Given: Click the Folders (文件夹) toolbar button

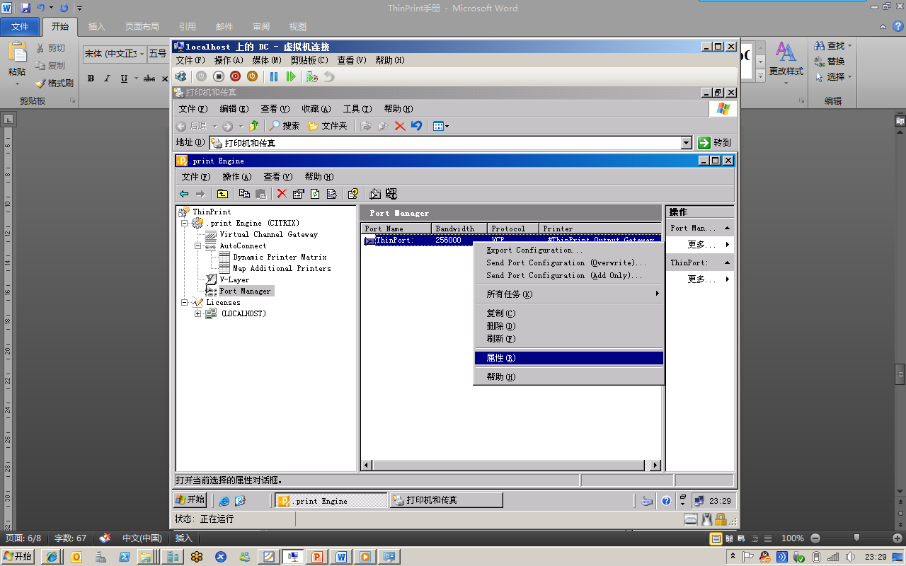Looking at the screenshot, I should pos(328,126).
